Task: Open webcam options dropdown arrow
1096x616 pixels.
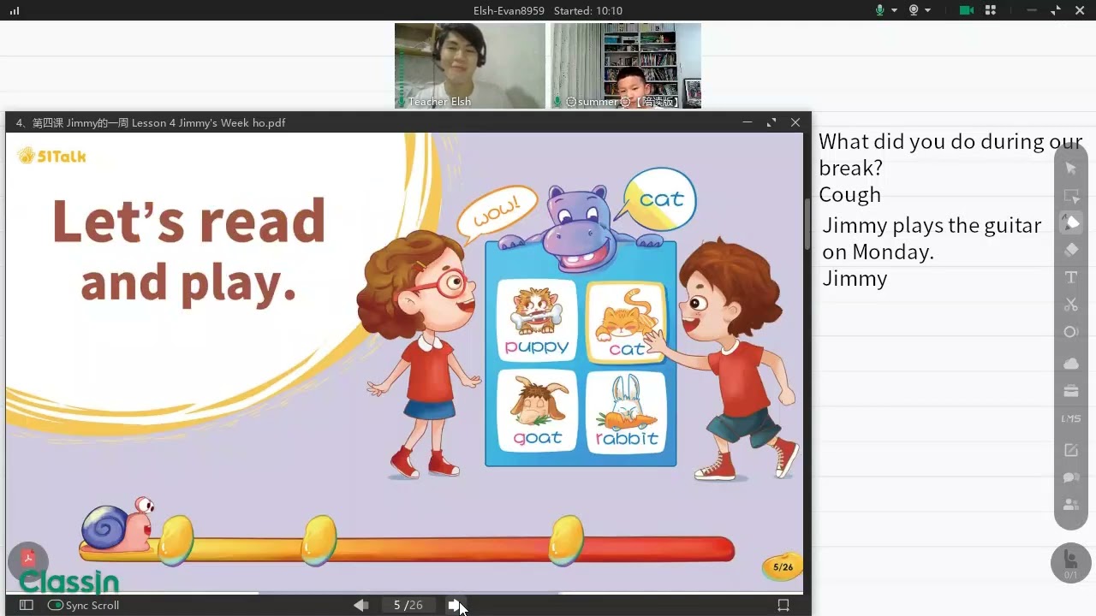Action: point(927,11)
